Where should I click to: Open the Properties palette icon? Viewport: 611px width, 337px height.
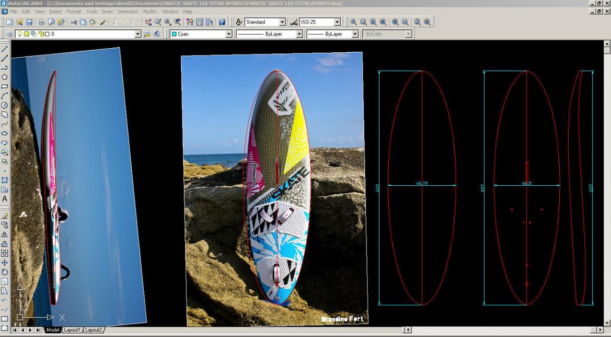[x=190, y=22]
